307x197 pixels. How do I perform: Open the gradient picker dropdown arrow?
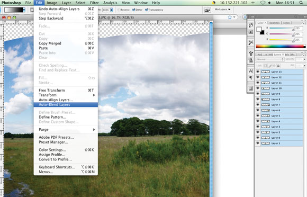[24, 10]
